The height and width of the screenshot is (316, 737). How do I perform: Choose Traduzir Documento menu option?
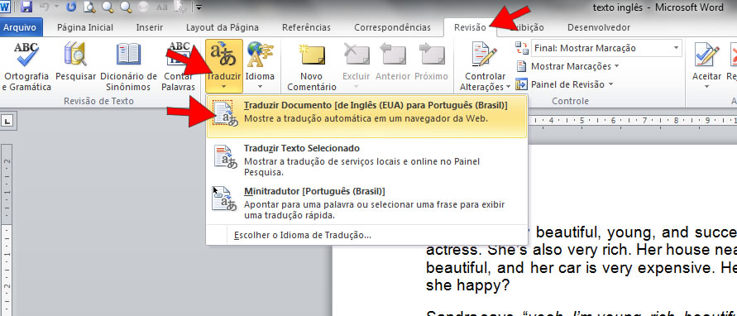(367, 117)
